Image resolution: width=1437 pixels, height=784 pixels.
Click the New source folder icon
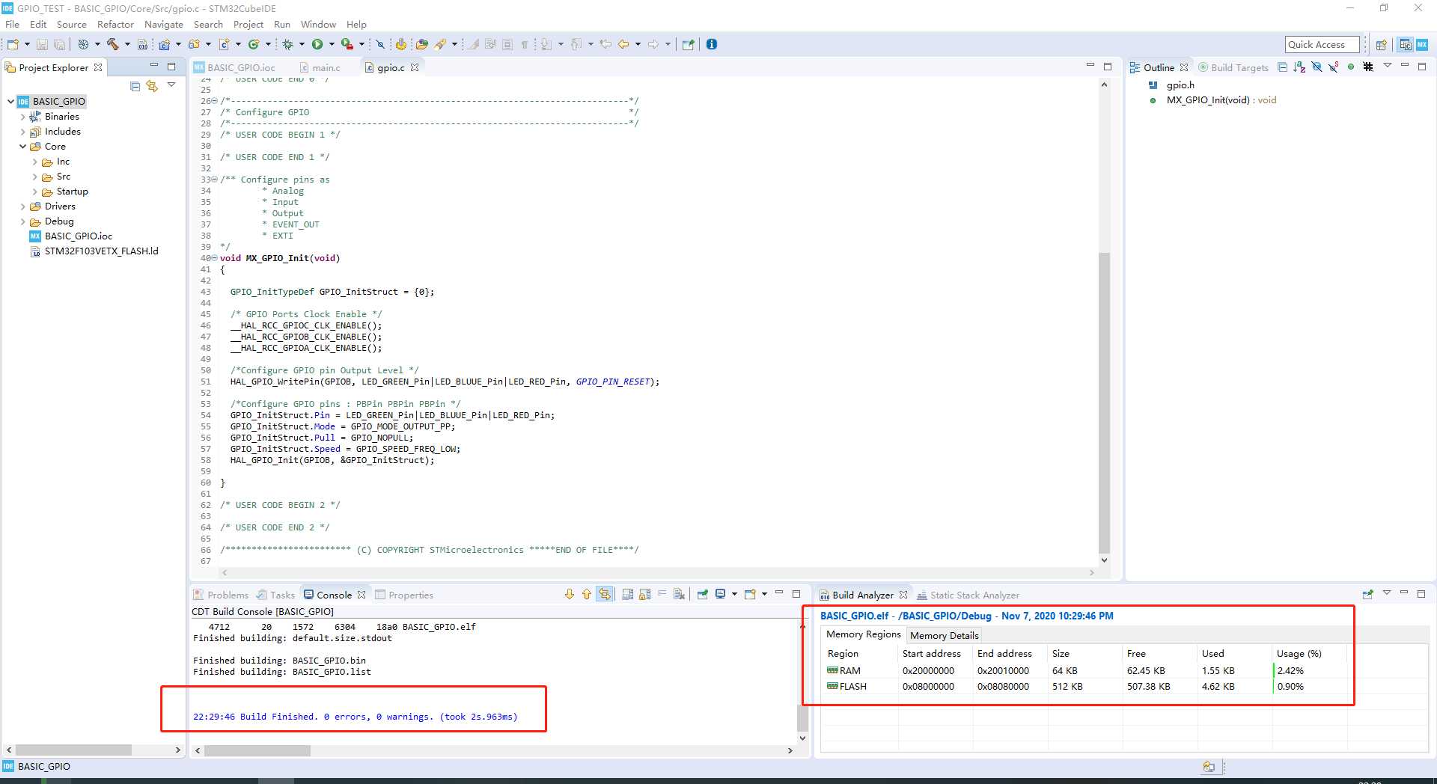[194, 44]
